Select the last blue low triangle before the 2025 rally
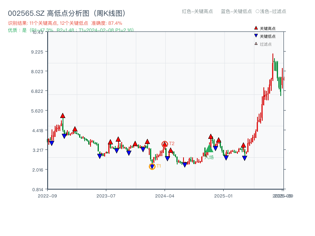Image resolution: width=315 pixels, height=236 pixels. pos(245,158)
